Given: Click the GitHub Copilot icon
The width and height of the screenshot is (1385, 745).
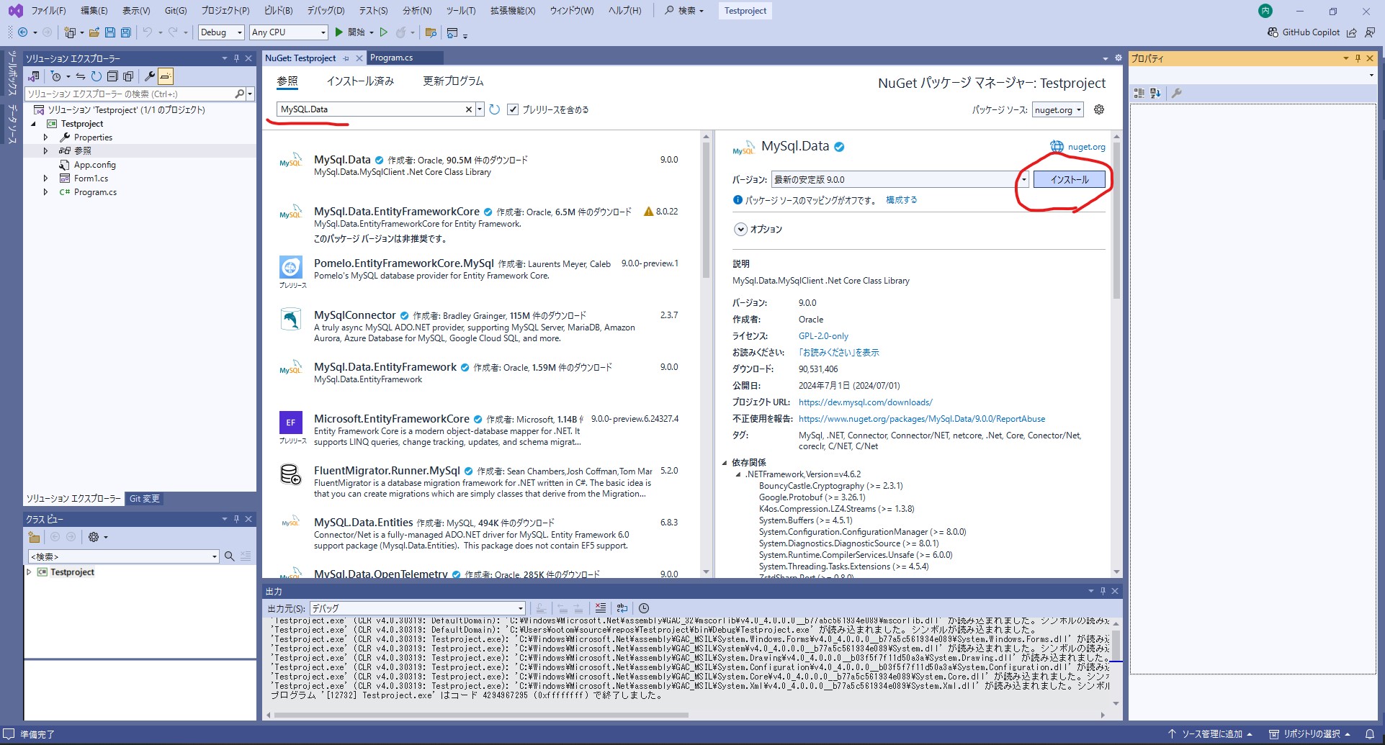Looking at the screenshot, I should click(1273, 32).
